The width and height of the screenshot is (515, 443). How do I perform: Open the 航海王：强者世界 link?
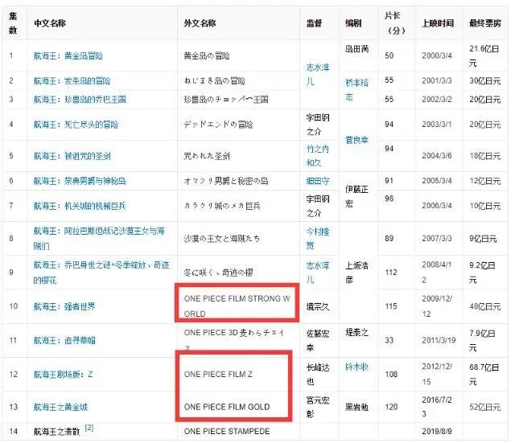[x=64, y=306]
